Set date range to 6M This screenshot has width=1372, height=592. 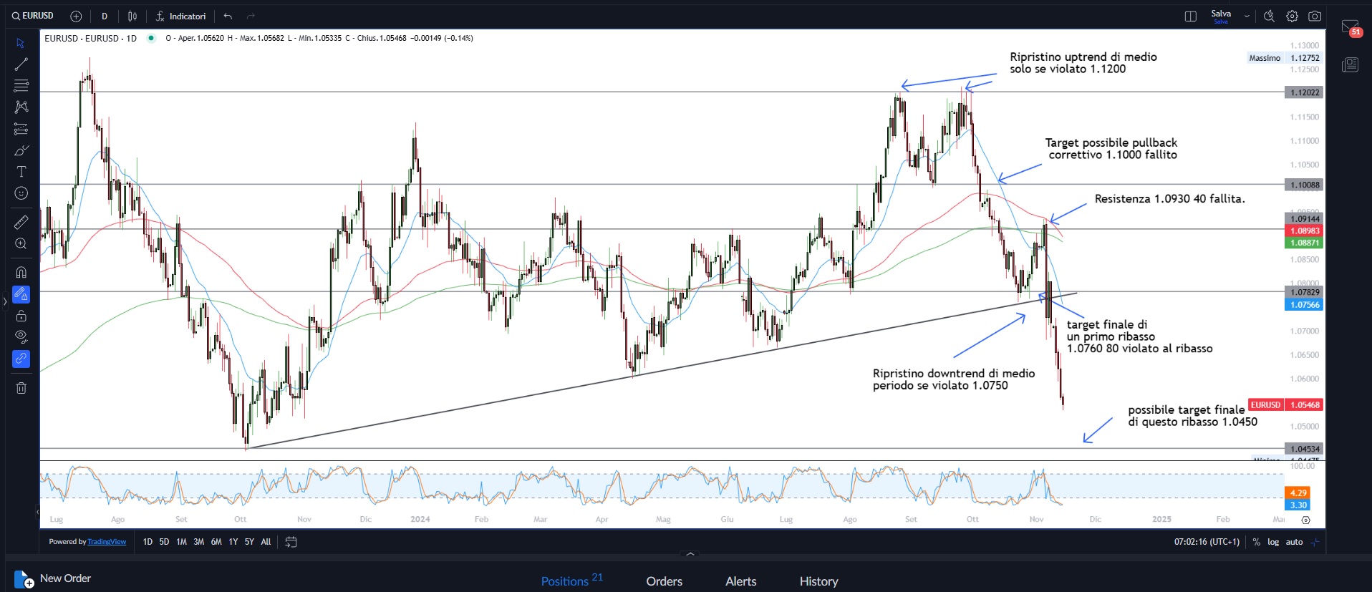pyautogui.click(x=216, y=542)
